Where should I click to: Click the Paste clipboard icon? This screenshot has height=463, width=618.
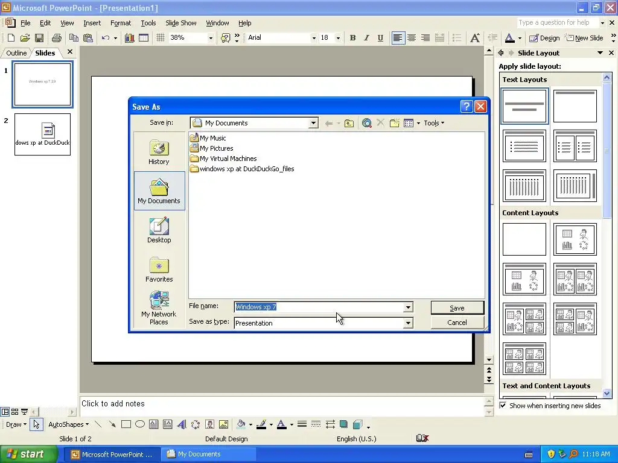point(88,38)
